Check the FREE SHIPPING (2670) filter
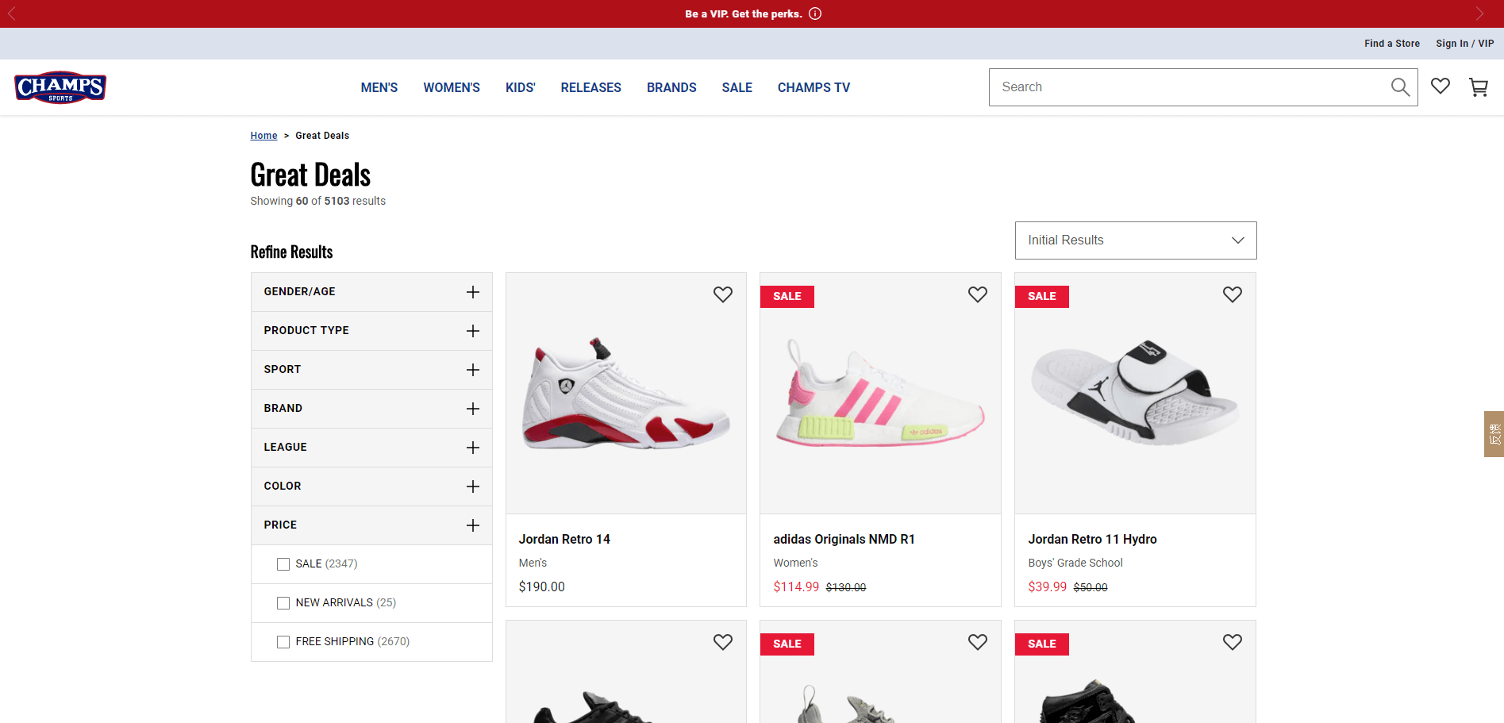1504x723 pixels. pyautogui.click(x=283, y=642)
